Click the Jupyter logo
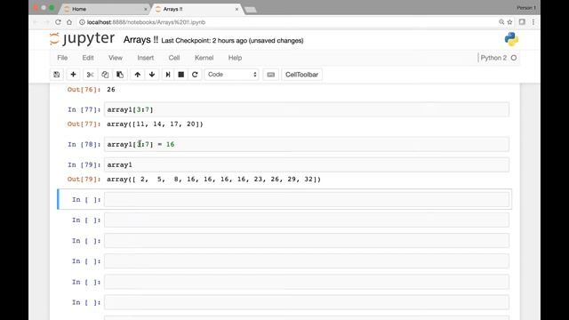569x320 pixels. tap(83, 39)
